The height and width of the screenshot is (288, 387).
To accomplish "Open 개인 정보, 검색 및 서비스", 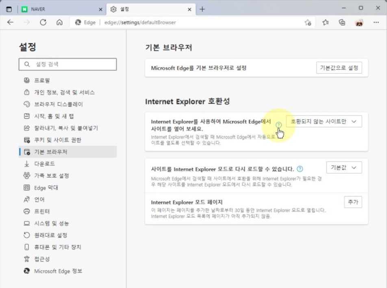I will (67, 92).
